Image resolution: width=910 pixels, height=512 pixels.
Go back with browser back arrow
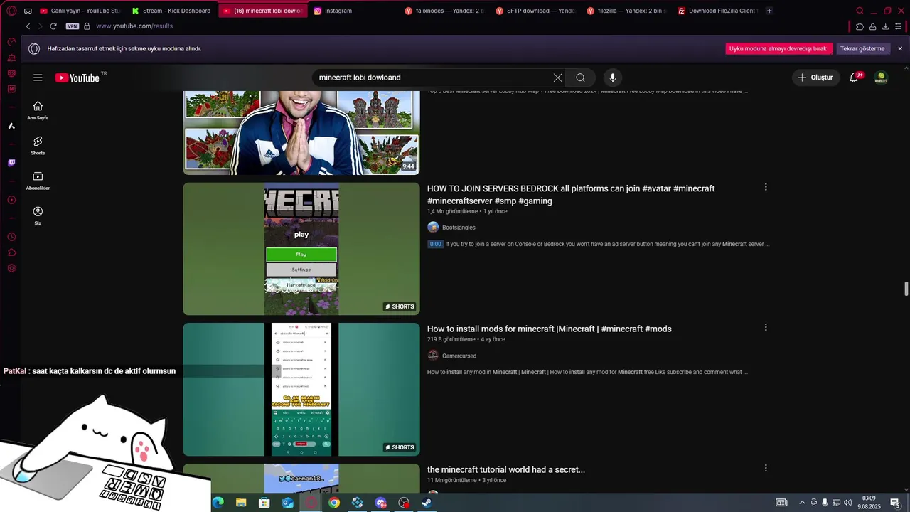[x=28, y=26]
